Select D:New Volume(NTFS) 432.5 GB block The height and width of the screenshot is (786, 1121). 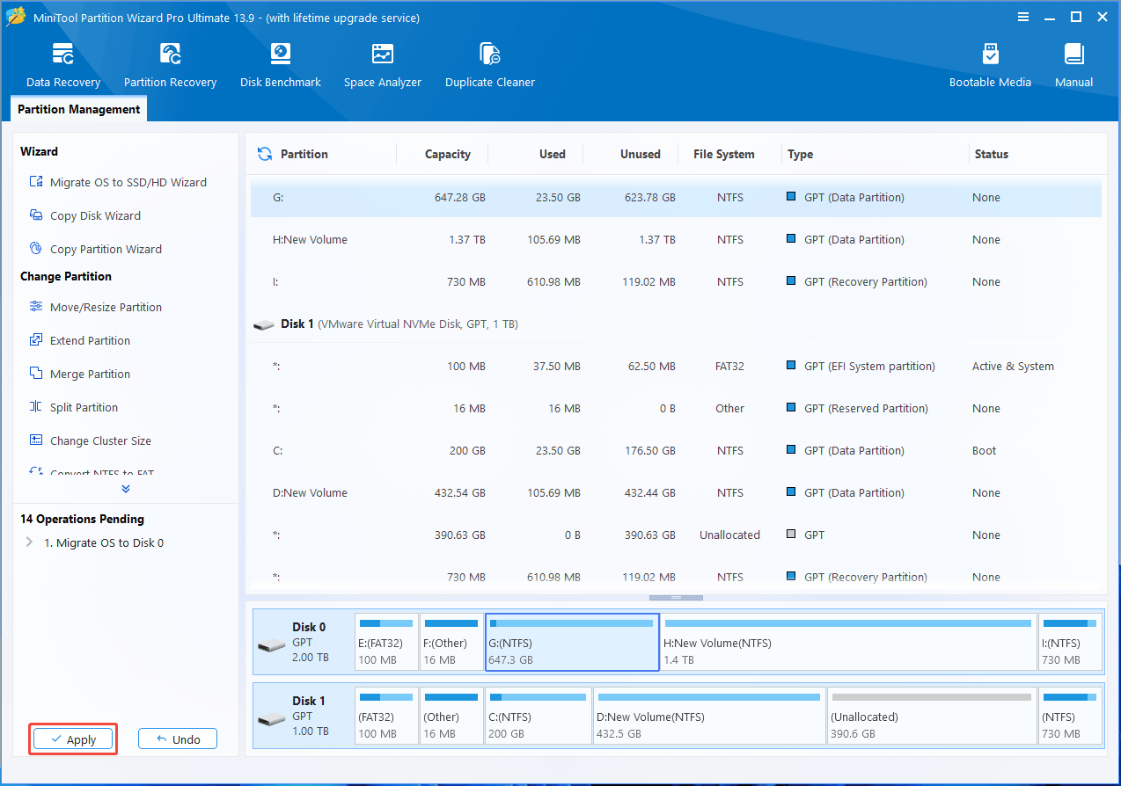(710, 717)
